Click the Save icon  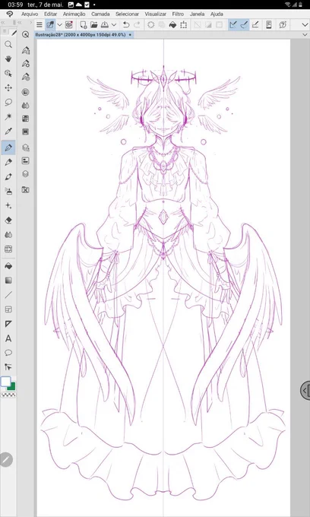pyautogui.click(x=104, y=24)
